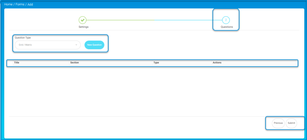Click the Settings step label
This screenshot has width=307, height=140.
84,27
